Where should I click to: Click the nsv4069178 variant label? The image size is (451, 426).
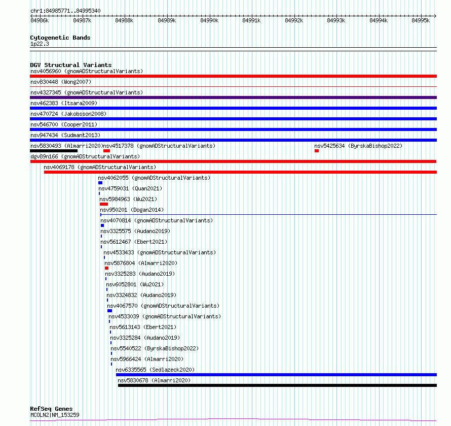100,167
